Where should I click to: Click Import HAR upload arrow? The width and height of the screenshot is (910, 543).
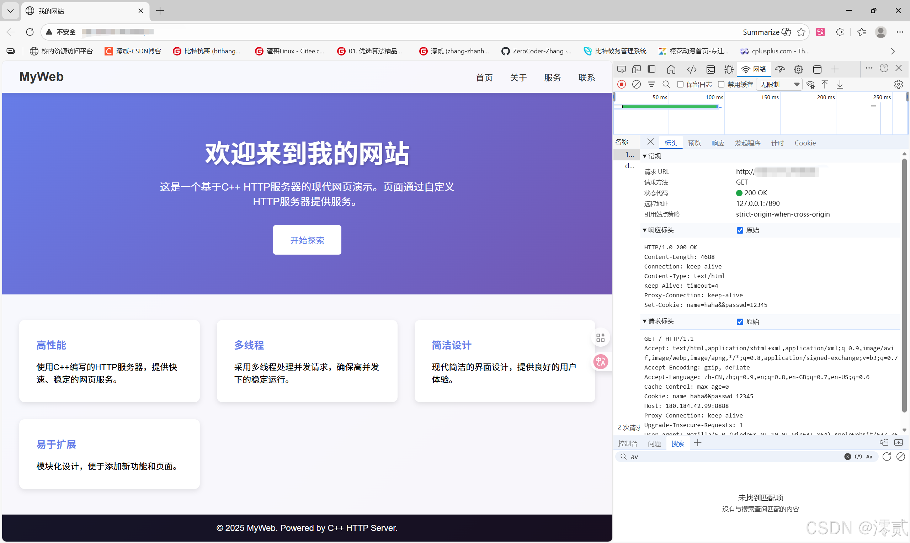tap(824, 85)
